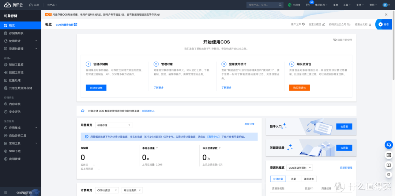Open the COS基础资源包 dropdown
The height and width of the screenshot is (196, 395).
(x=300, y=168)
